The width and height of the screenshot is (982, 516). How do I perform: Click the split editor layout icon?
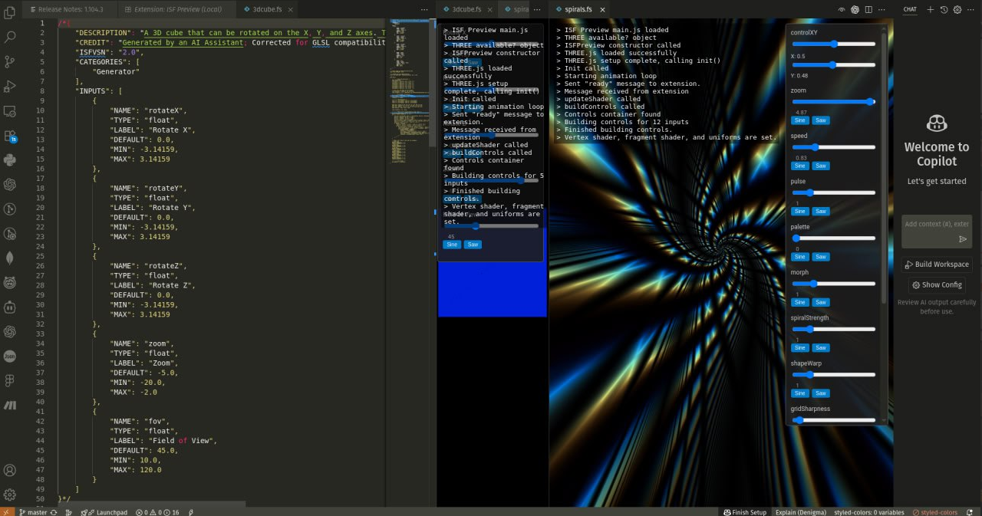[x=868, y=9]
